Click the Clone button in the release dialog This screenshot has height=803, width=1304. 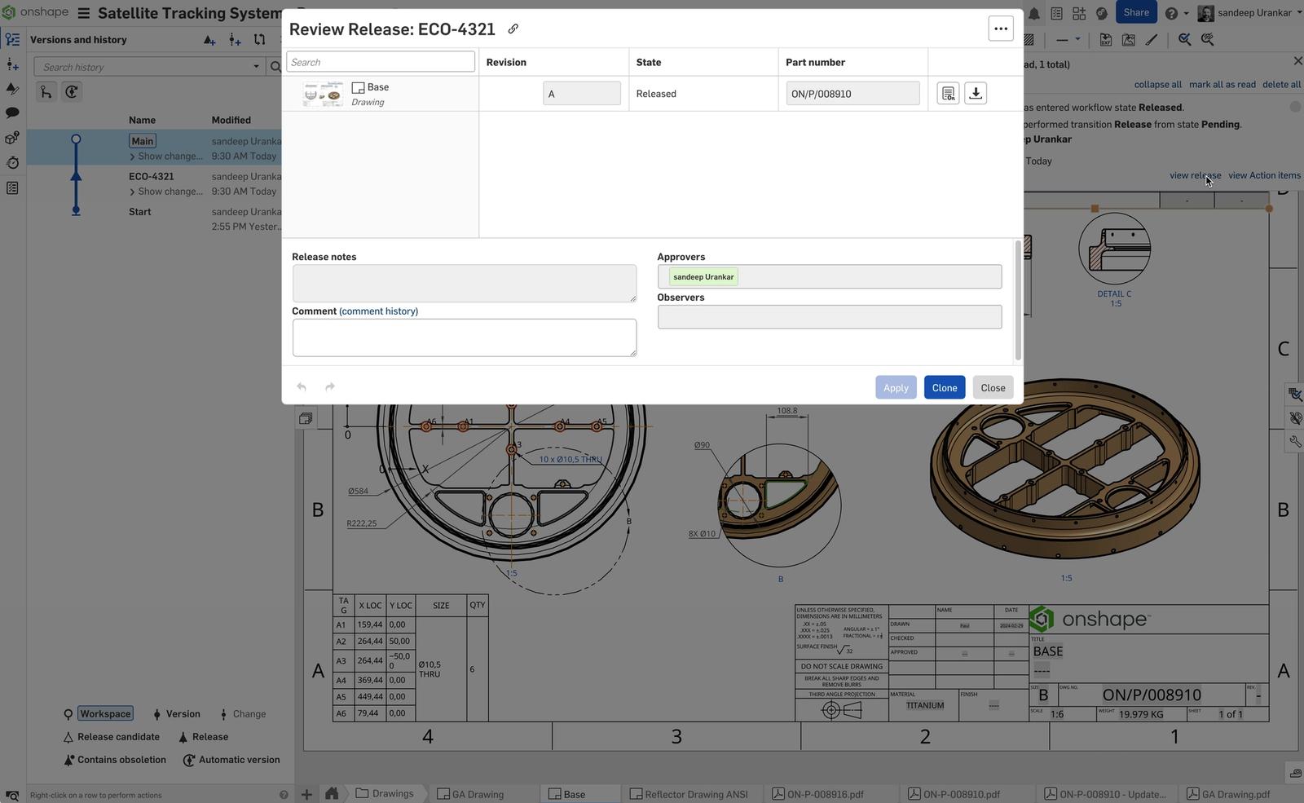[944, 387]
